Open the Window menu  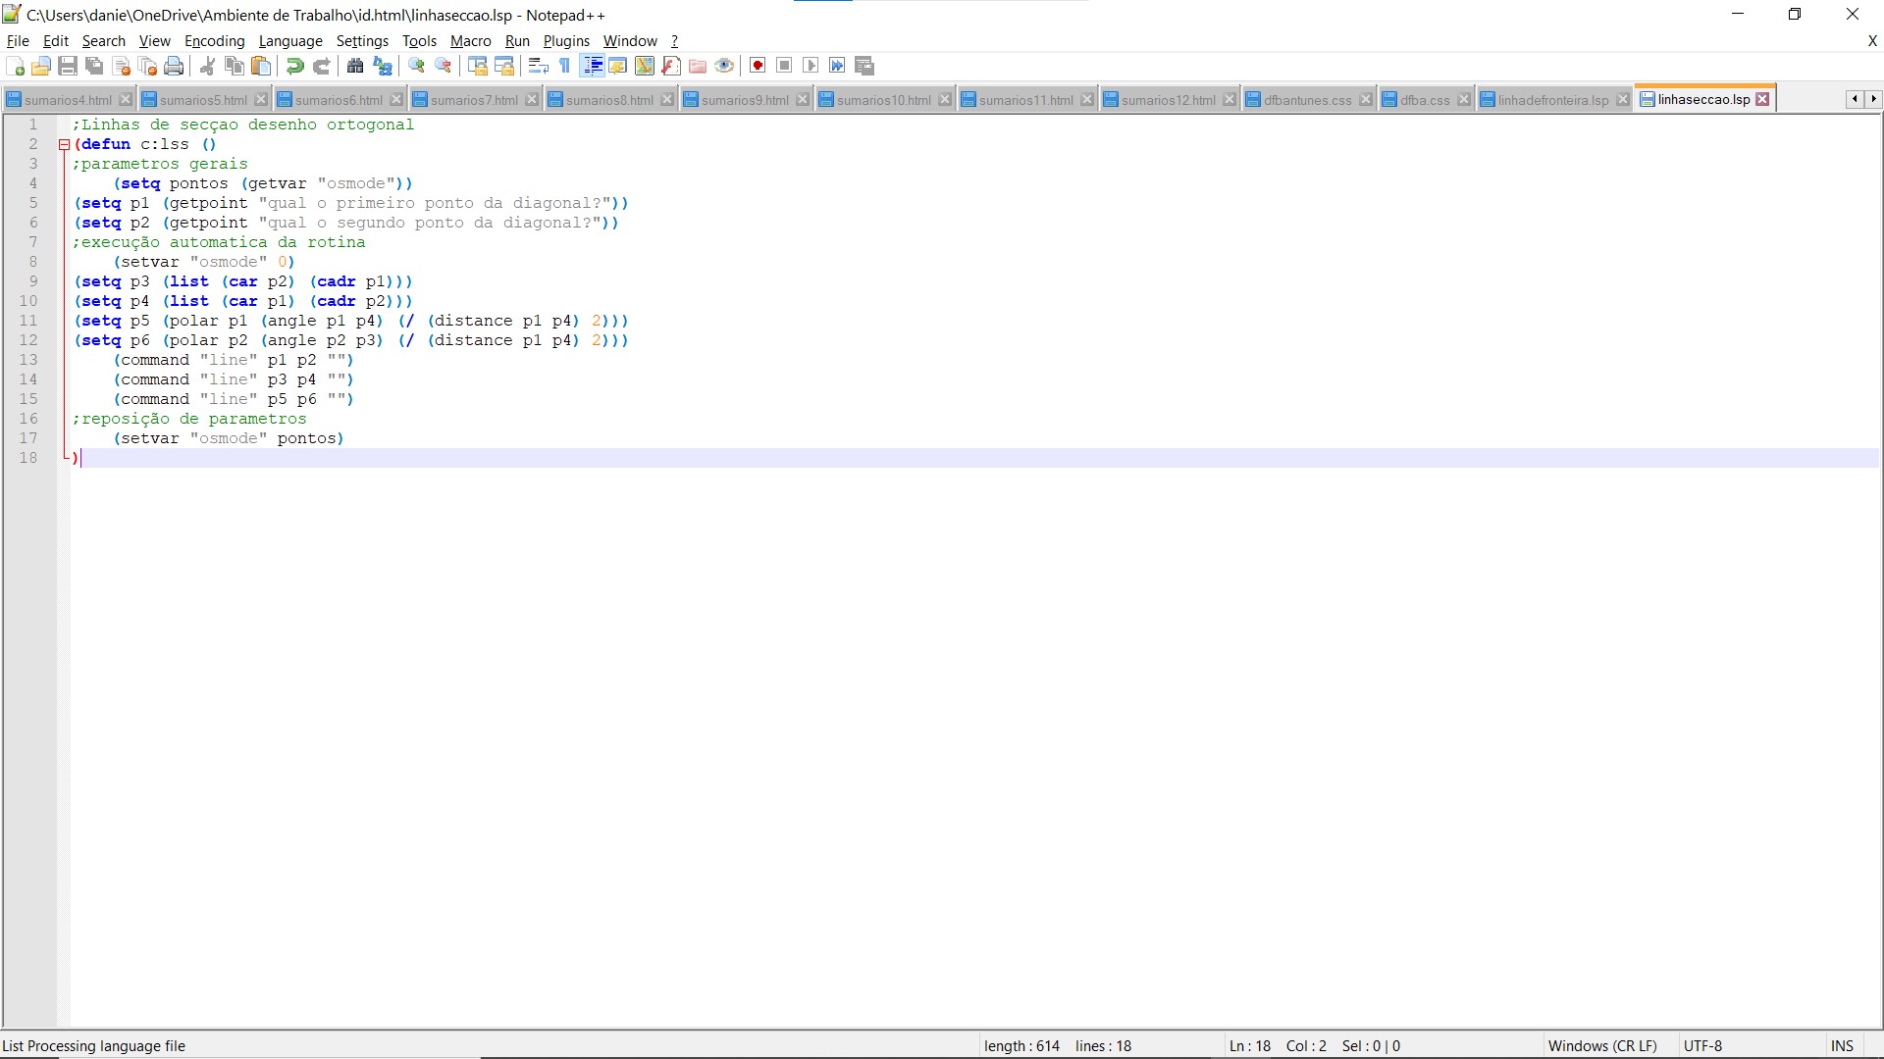[630, 41]
